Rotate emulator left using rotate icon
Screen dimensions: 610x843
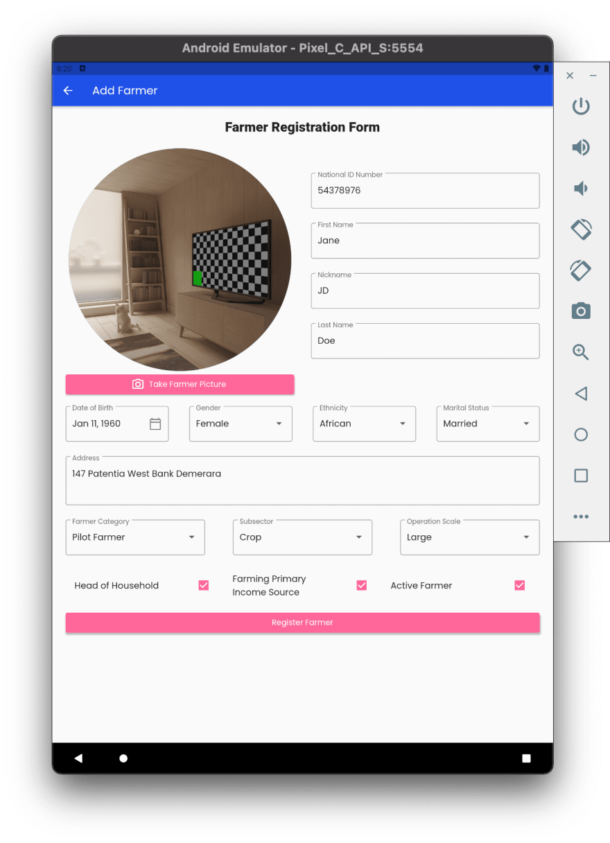(x=581, y=229)
